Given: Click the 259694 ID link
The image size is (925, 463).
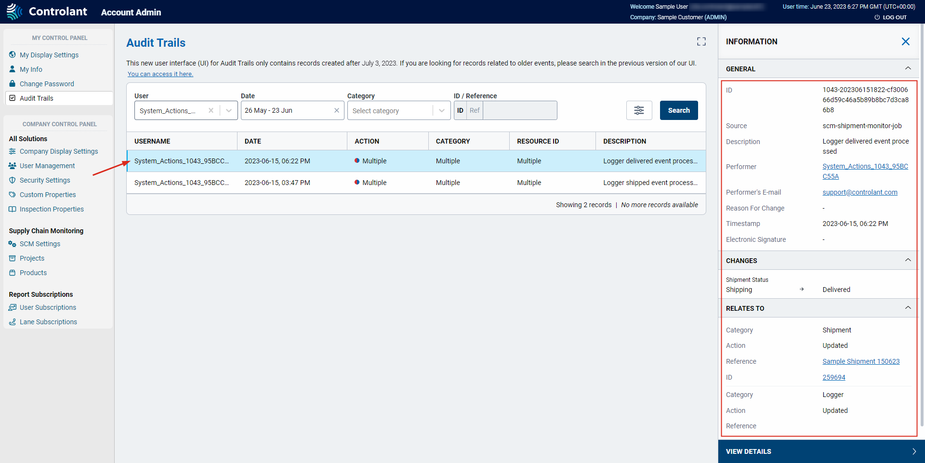Looking at the screenshot, I should (834, 377).
